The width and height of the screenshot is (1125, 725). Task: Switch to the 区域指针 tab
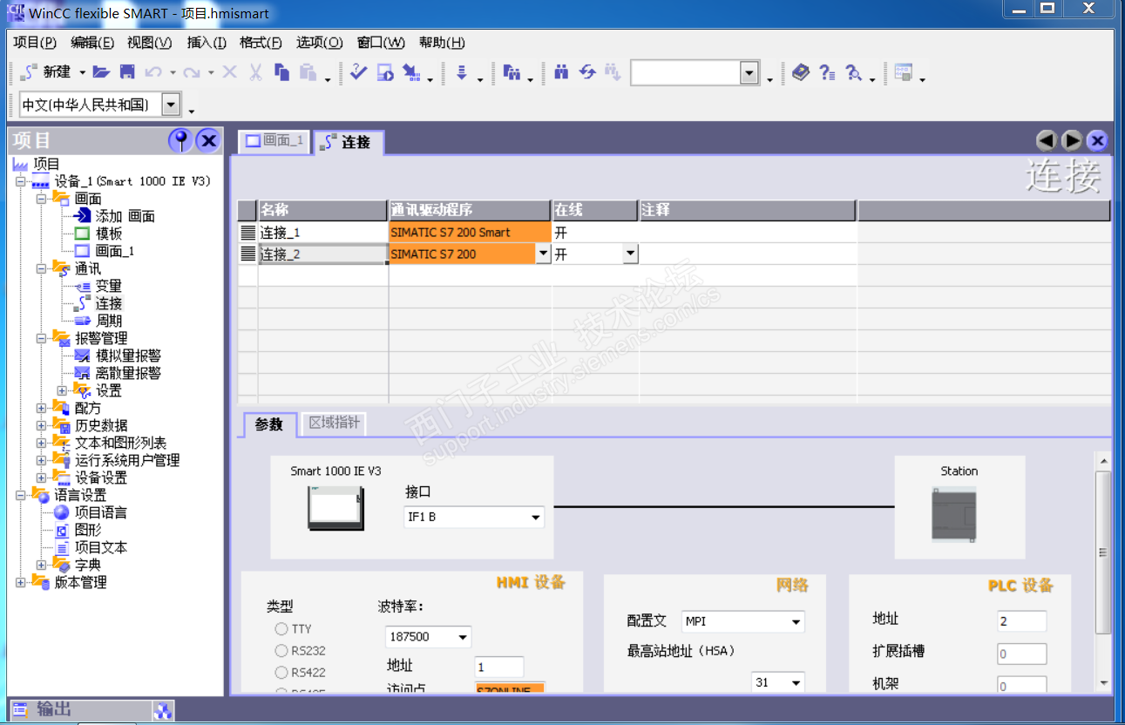tap(335, 424)
